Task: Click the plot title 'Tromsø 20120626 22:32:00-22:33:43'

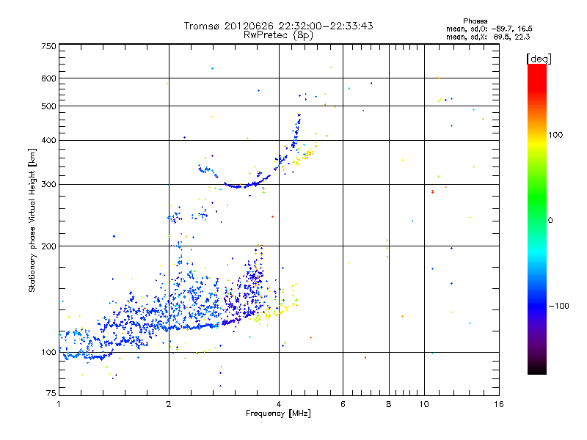Action: tap(278, 26)
